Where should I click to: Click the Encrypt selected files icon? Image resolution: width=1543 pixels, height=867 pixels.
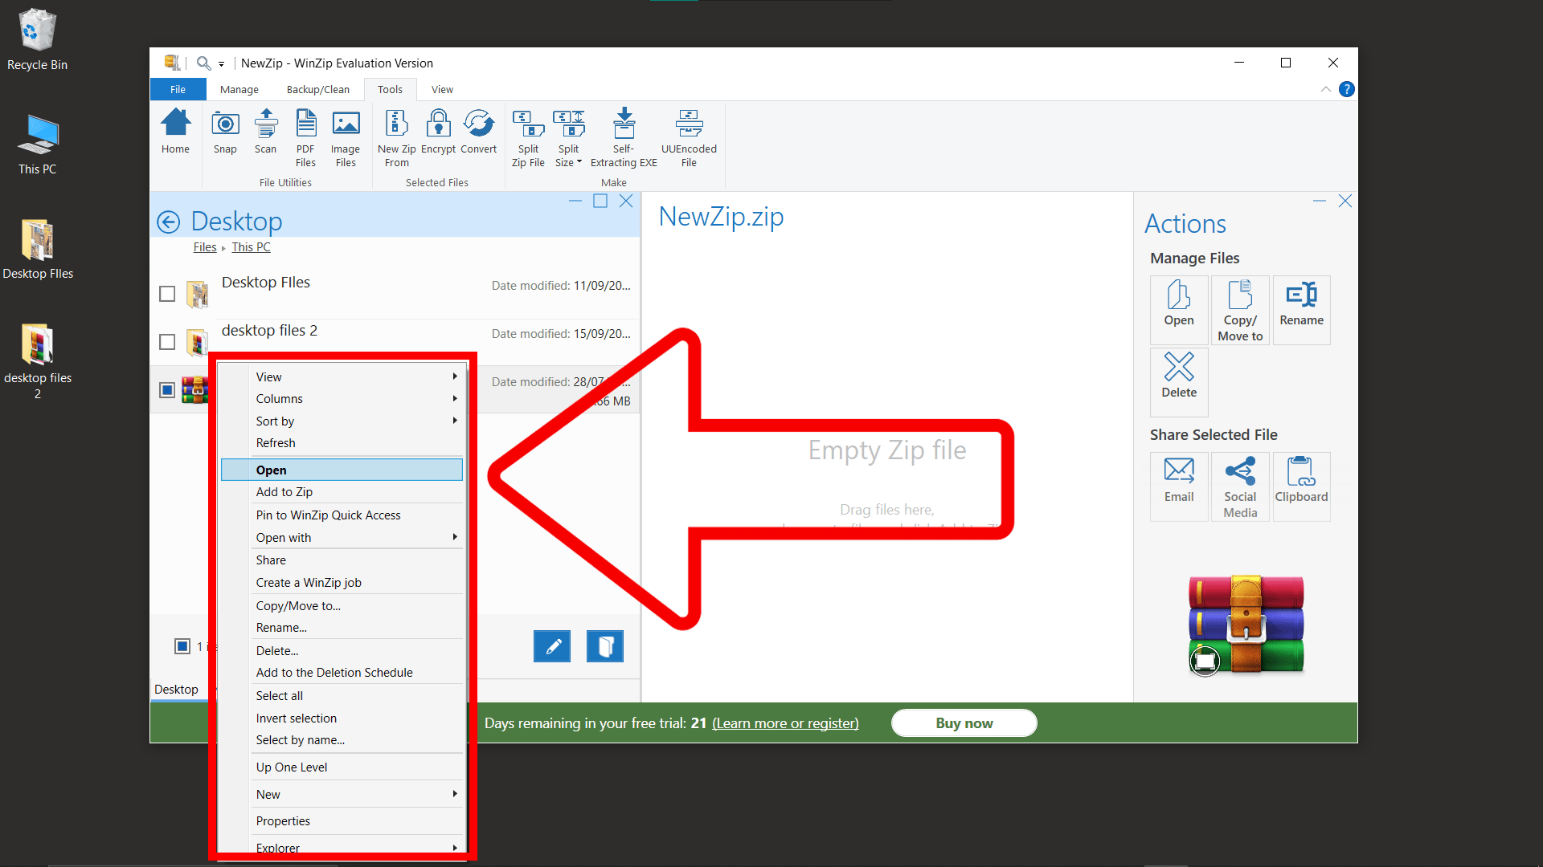[x=438, y=135]
